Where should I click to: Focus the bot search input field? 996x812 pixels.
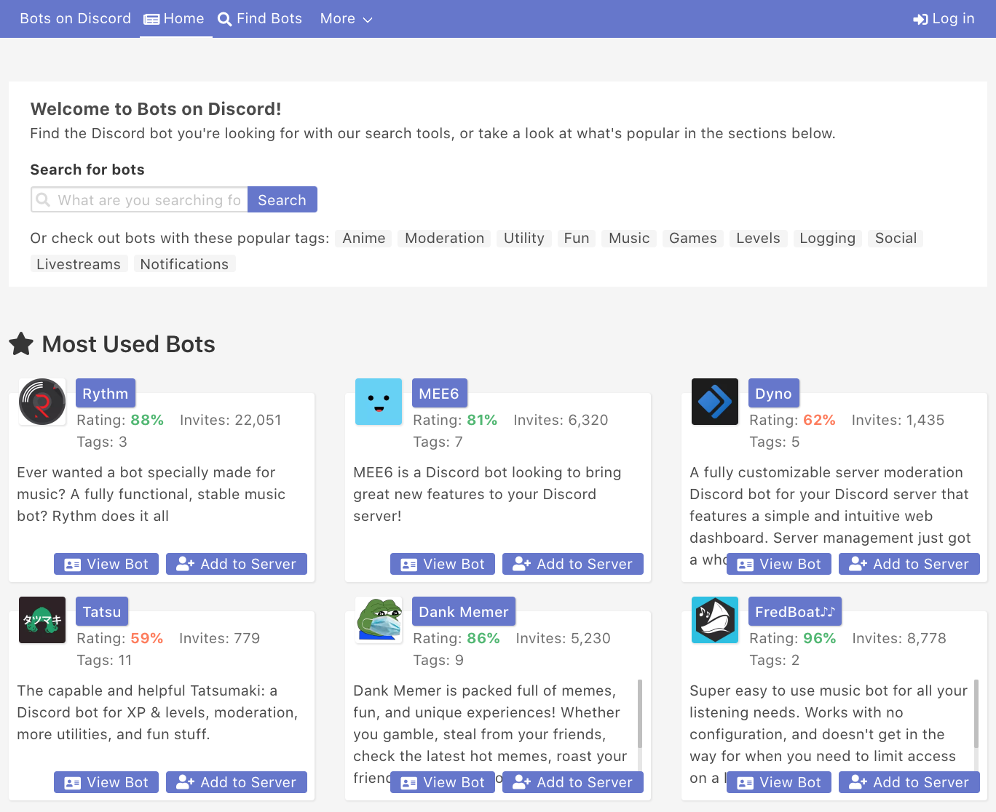coord(139,200)
